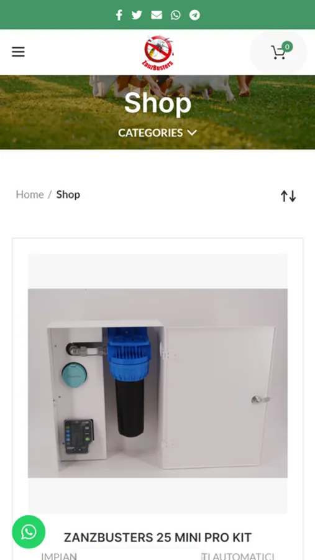Open WhatsApp icon in green top bar
Screen dimensions: 315x560
point(175,15)
